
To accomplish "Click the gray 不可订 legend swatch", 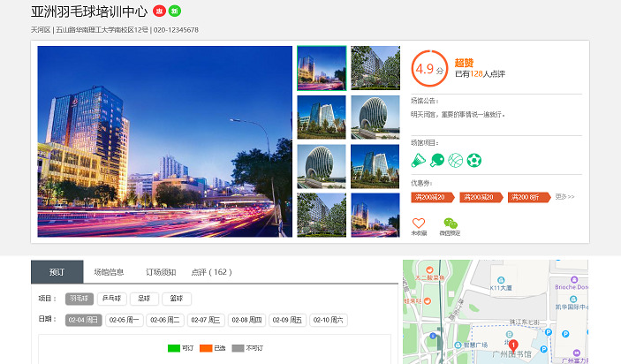I will click(x=238, y=348).
